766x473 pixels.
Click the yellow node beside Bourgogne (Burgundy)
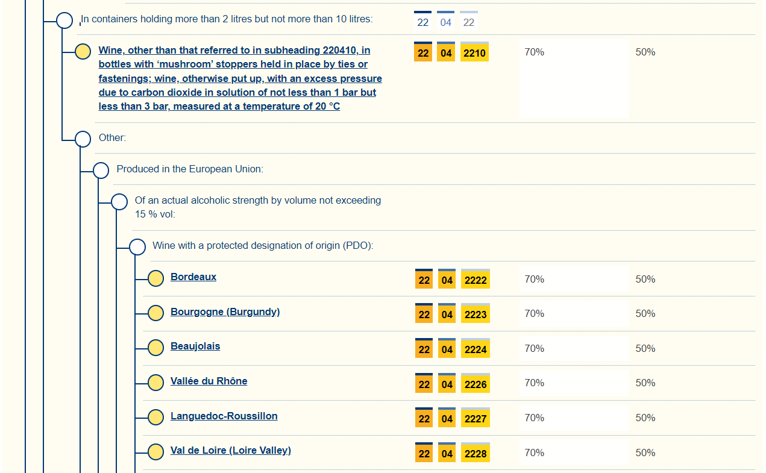tap(155, 313)
